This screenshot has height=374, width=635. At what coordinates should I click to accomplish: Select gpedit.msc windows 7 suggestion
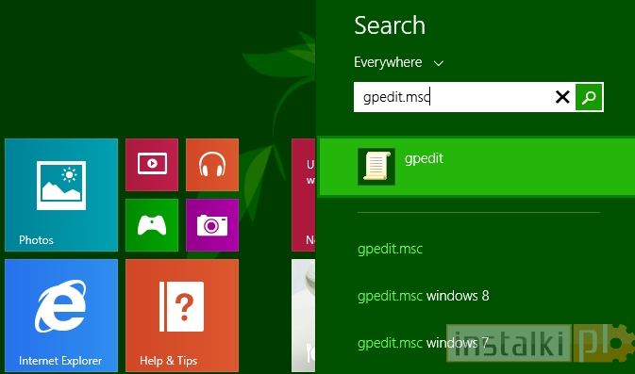(424, 343)
